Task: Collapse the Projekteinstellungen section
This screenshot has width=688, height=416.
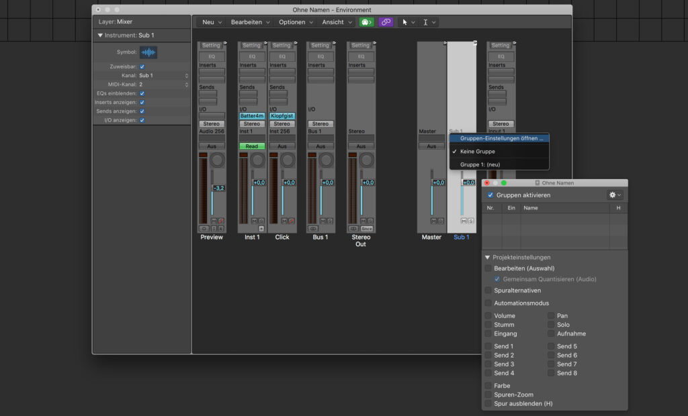Action: coord(488,257)
